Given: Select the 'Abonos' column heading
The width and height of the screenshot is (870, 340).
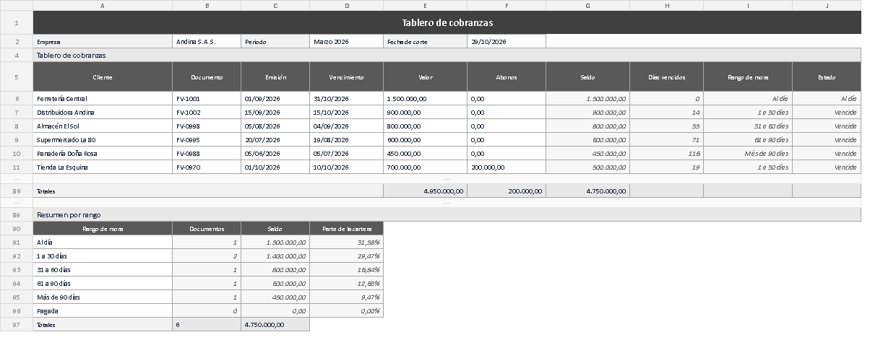Looking at the screenshot, I should [507, 77].
